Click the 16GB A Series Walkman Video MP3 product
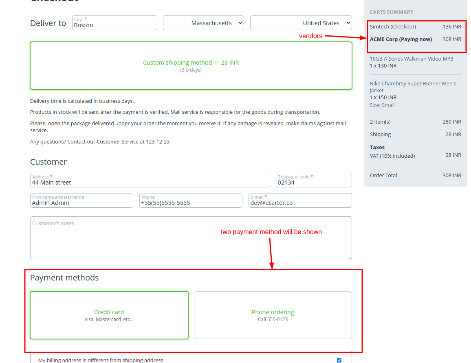This screenshot has width=471, height=363. 411,59
